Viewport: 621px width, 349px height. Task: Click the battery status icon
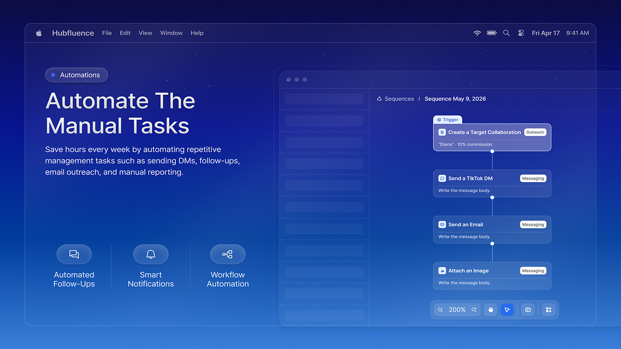492,33
